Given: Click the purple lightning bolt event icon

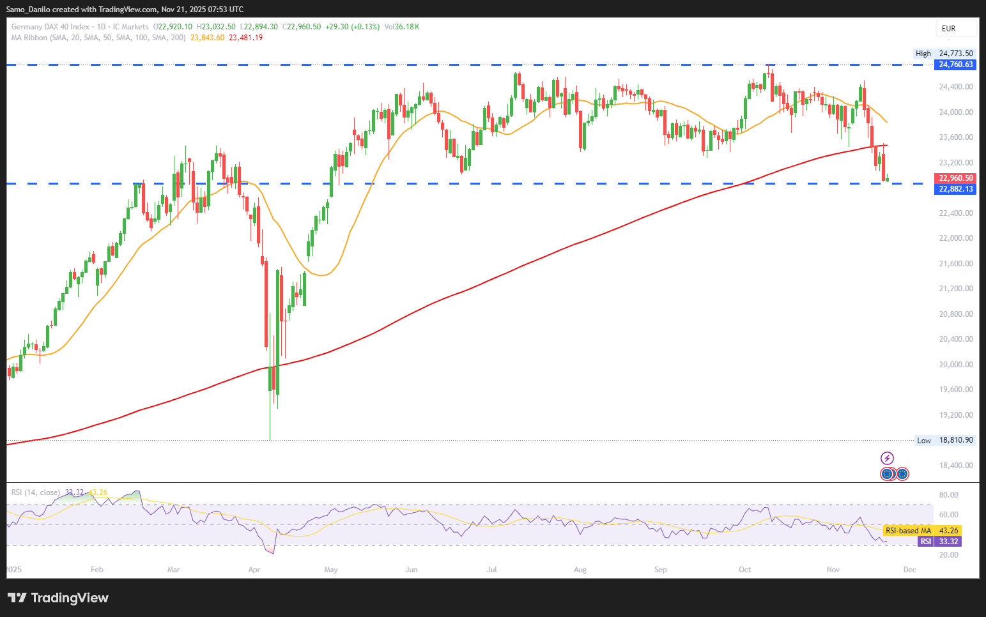Looking at the screenshot, I should pyautogui.click(x=887, y=458).
